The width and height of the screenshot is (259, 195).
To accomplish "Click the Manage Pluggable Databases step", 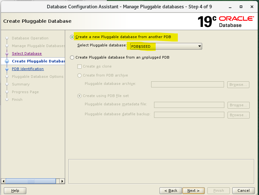I will point(38,46).
